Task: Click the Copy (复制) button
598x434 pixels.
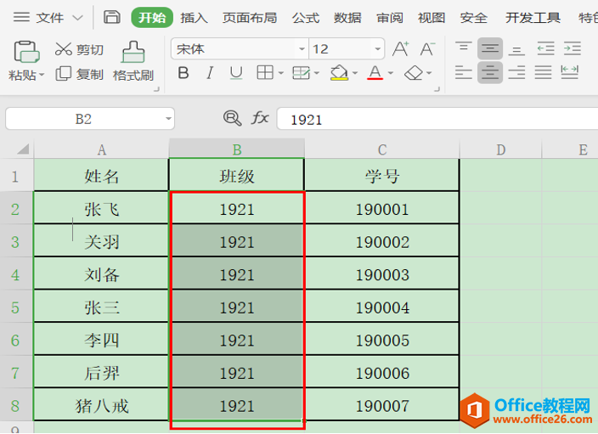Action: coord(79,74)
